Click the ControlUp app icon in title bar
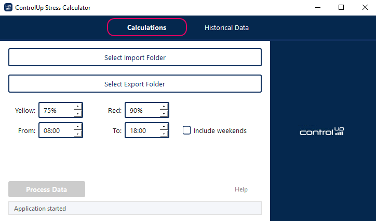 coord(8,7)
